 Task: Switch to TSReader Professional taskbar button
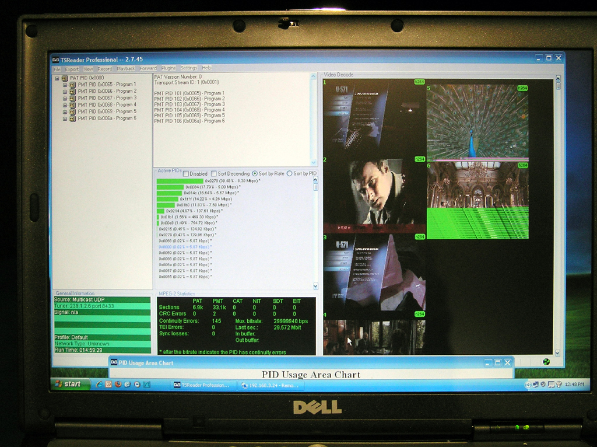pos(203,385)
